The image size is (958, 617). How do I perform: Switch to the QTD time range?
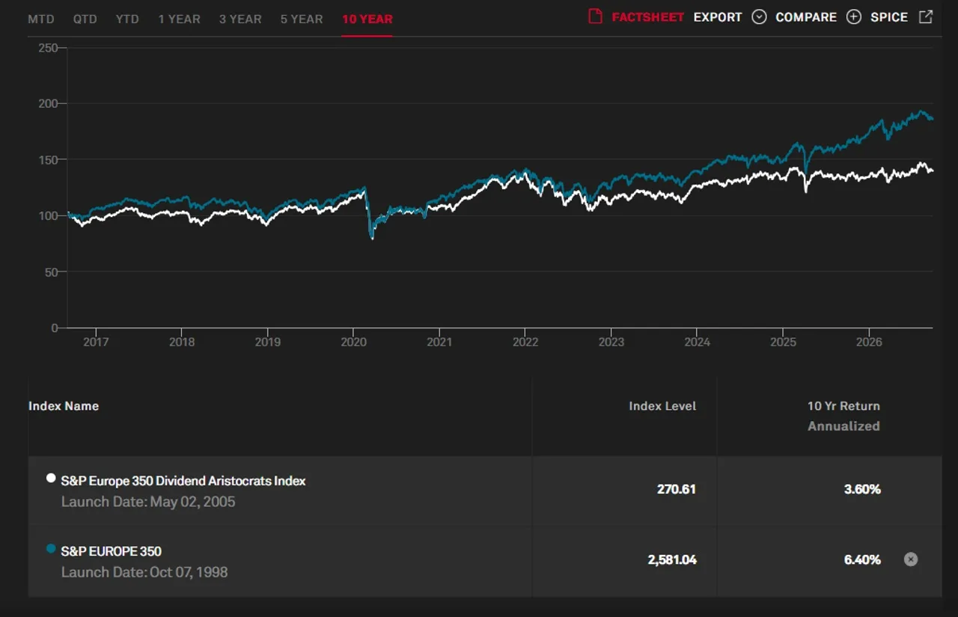85,19
